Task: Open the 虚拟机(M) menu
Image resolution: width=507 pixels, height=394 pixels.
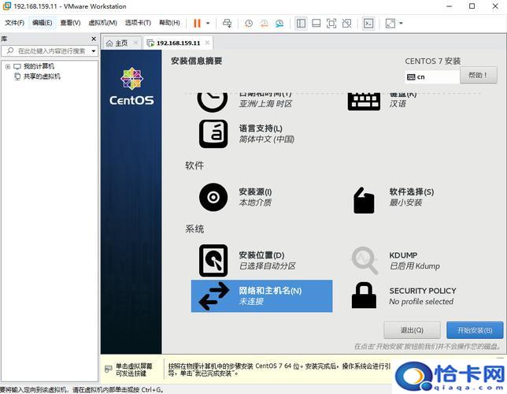Action: tap(102, 23)
